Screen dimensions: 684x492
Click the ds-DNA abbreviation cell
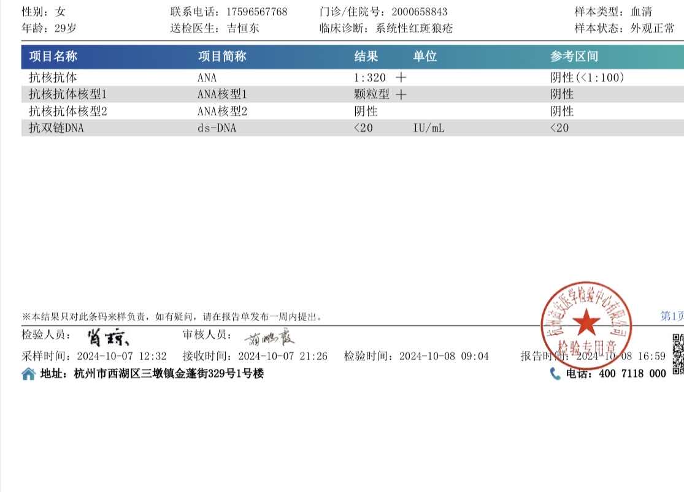pyautogui.click(x=217, y=128)
